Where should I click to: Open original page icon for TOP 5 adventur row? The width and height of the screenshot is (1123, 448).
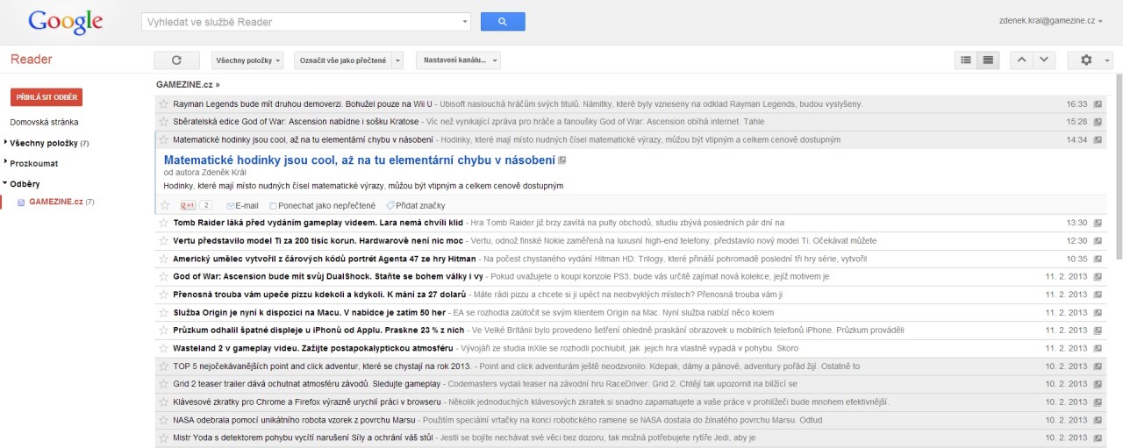[x=1098, y=366]
